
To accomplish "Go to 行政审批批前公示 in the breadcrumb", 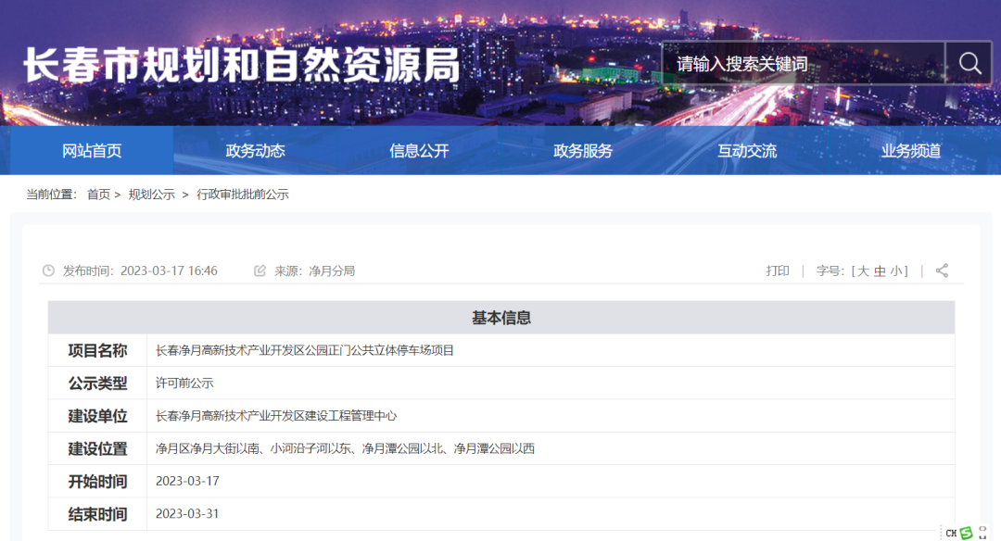I will [243, 195].
